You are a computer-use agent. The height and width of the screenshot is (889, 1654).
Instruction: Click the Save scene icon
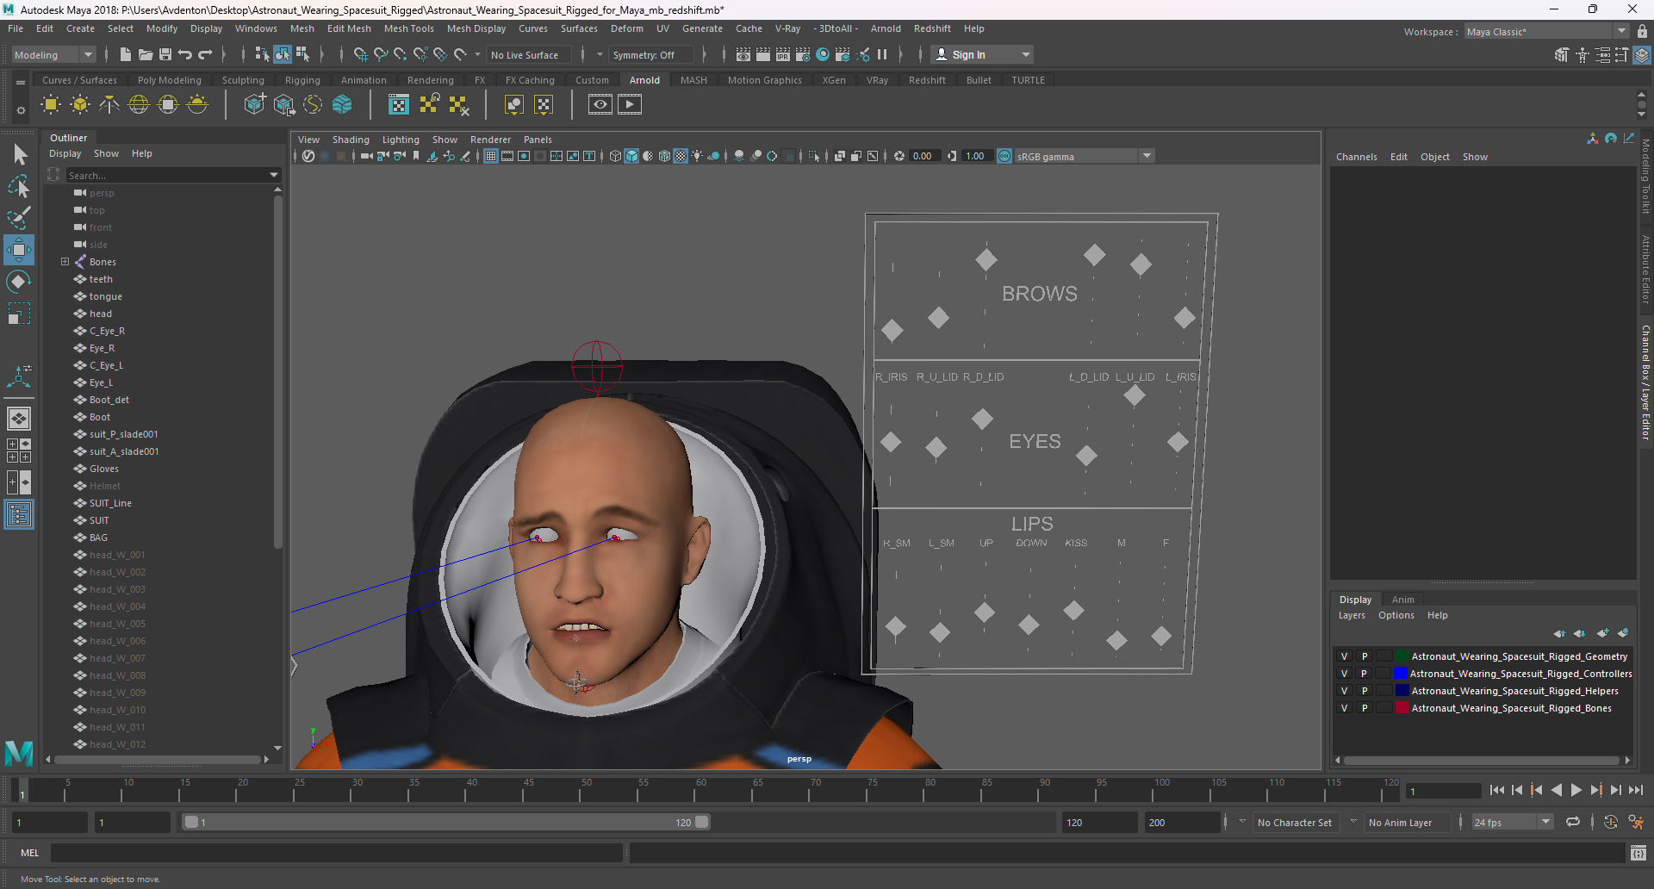pyautogui.click(x=165, y=54)
